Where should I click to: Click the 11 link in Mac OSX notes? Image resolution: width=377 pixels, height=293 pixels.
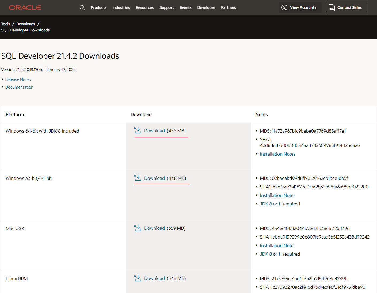coord(280,254)
